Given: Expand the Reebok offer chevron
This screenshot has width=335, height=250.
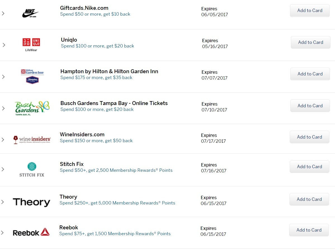Looking at the screenshot, I should click(2, 233).
